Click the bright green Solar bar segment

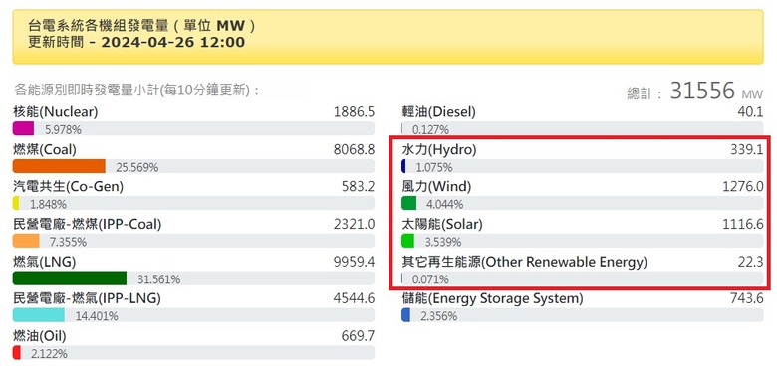407,241
